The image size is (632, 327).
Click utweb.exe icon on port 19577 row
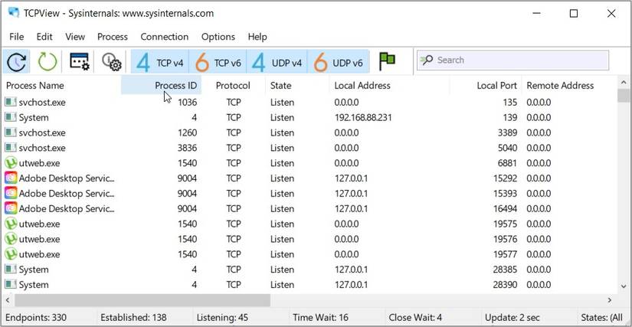point(11,254)
